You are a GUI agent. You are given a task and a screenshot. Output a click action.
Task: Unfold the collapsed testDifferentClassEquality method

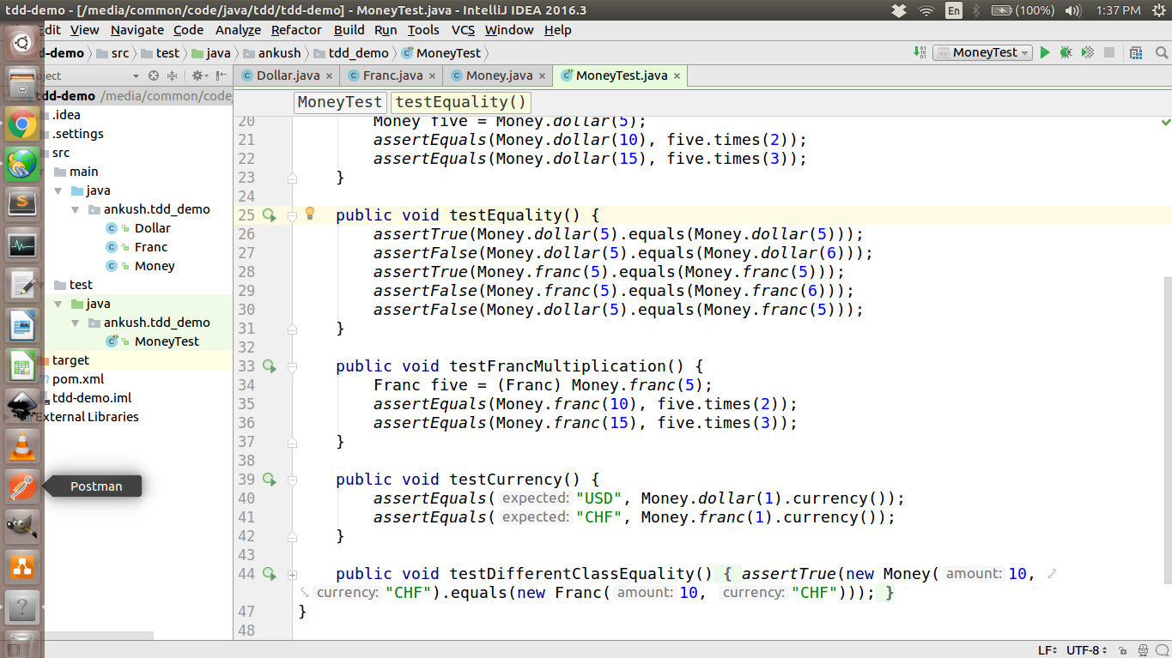292,575
